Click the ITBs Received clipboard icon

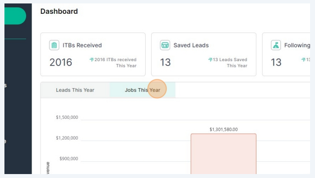click(54, 45)
